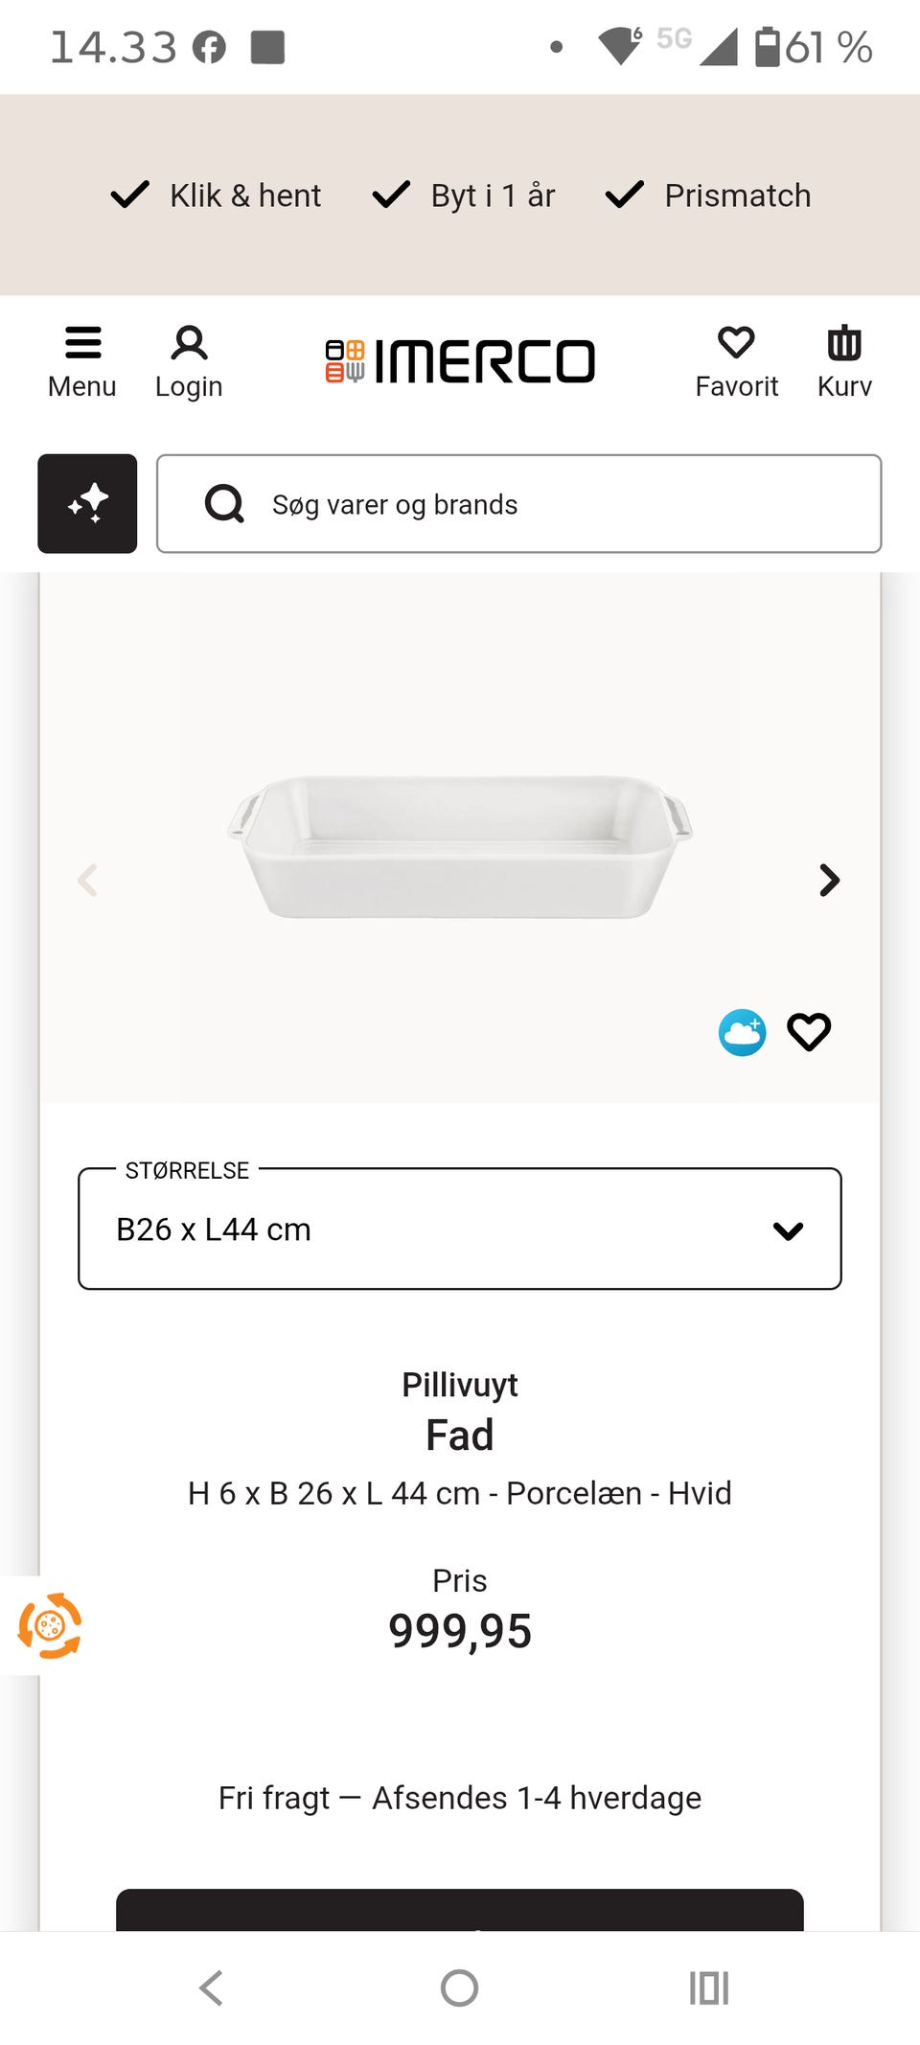920x2045 pixels.
Task: Tap the Android back navigation button
Action: (x=212, y=1988)
